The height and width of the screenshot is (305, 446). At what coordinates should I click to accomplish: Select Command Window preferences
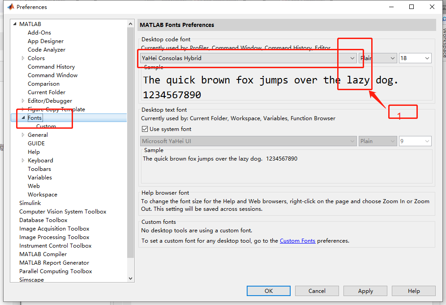(53, 75)
